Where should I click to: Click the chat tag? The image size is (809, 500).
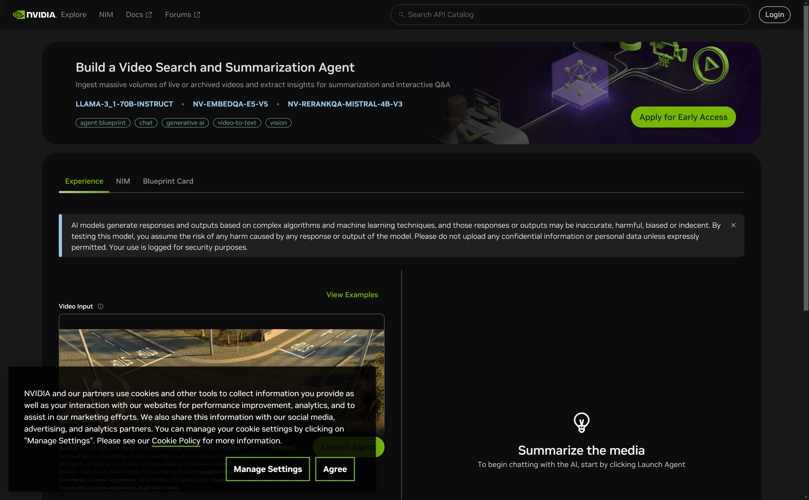[x=146, y=123]
